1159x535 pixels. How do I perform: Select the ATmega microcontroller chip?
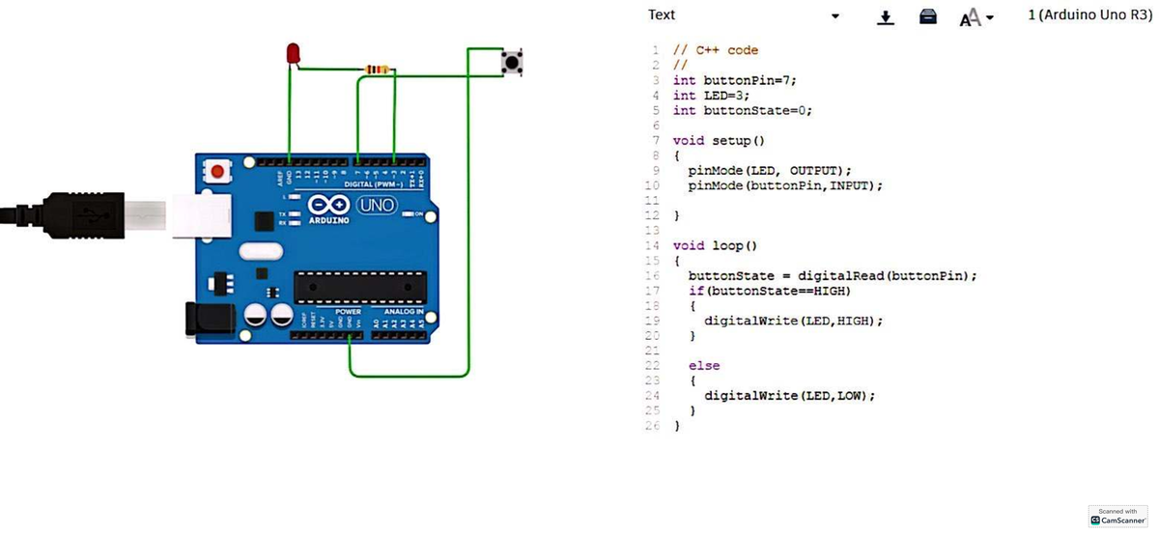(359, 288)
